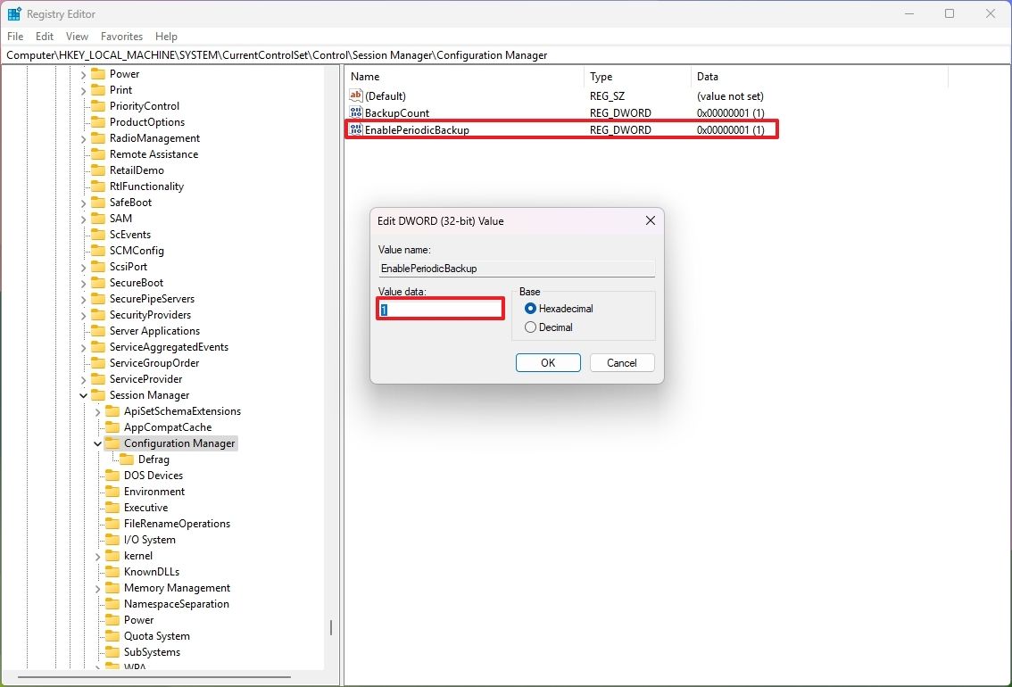
Task: Click the REG_DWORD icon beside BackupCount
Action: tap(354, 112)
